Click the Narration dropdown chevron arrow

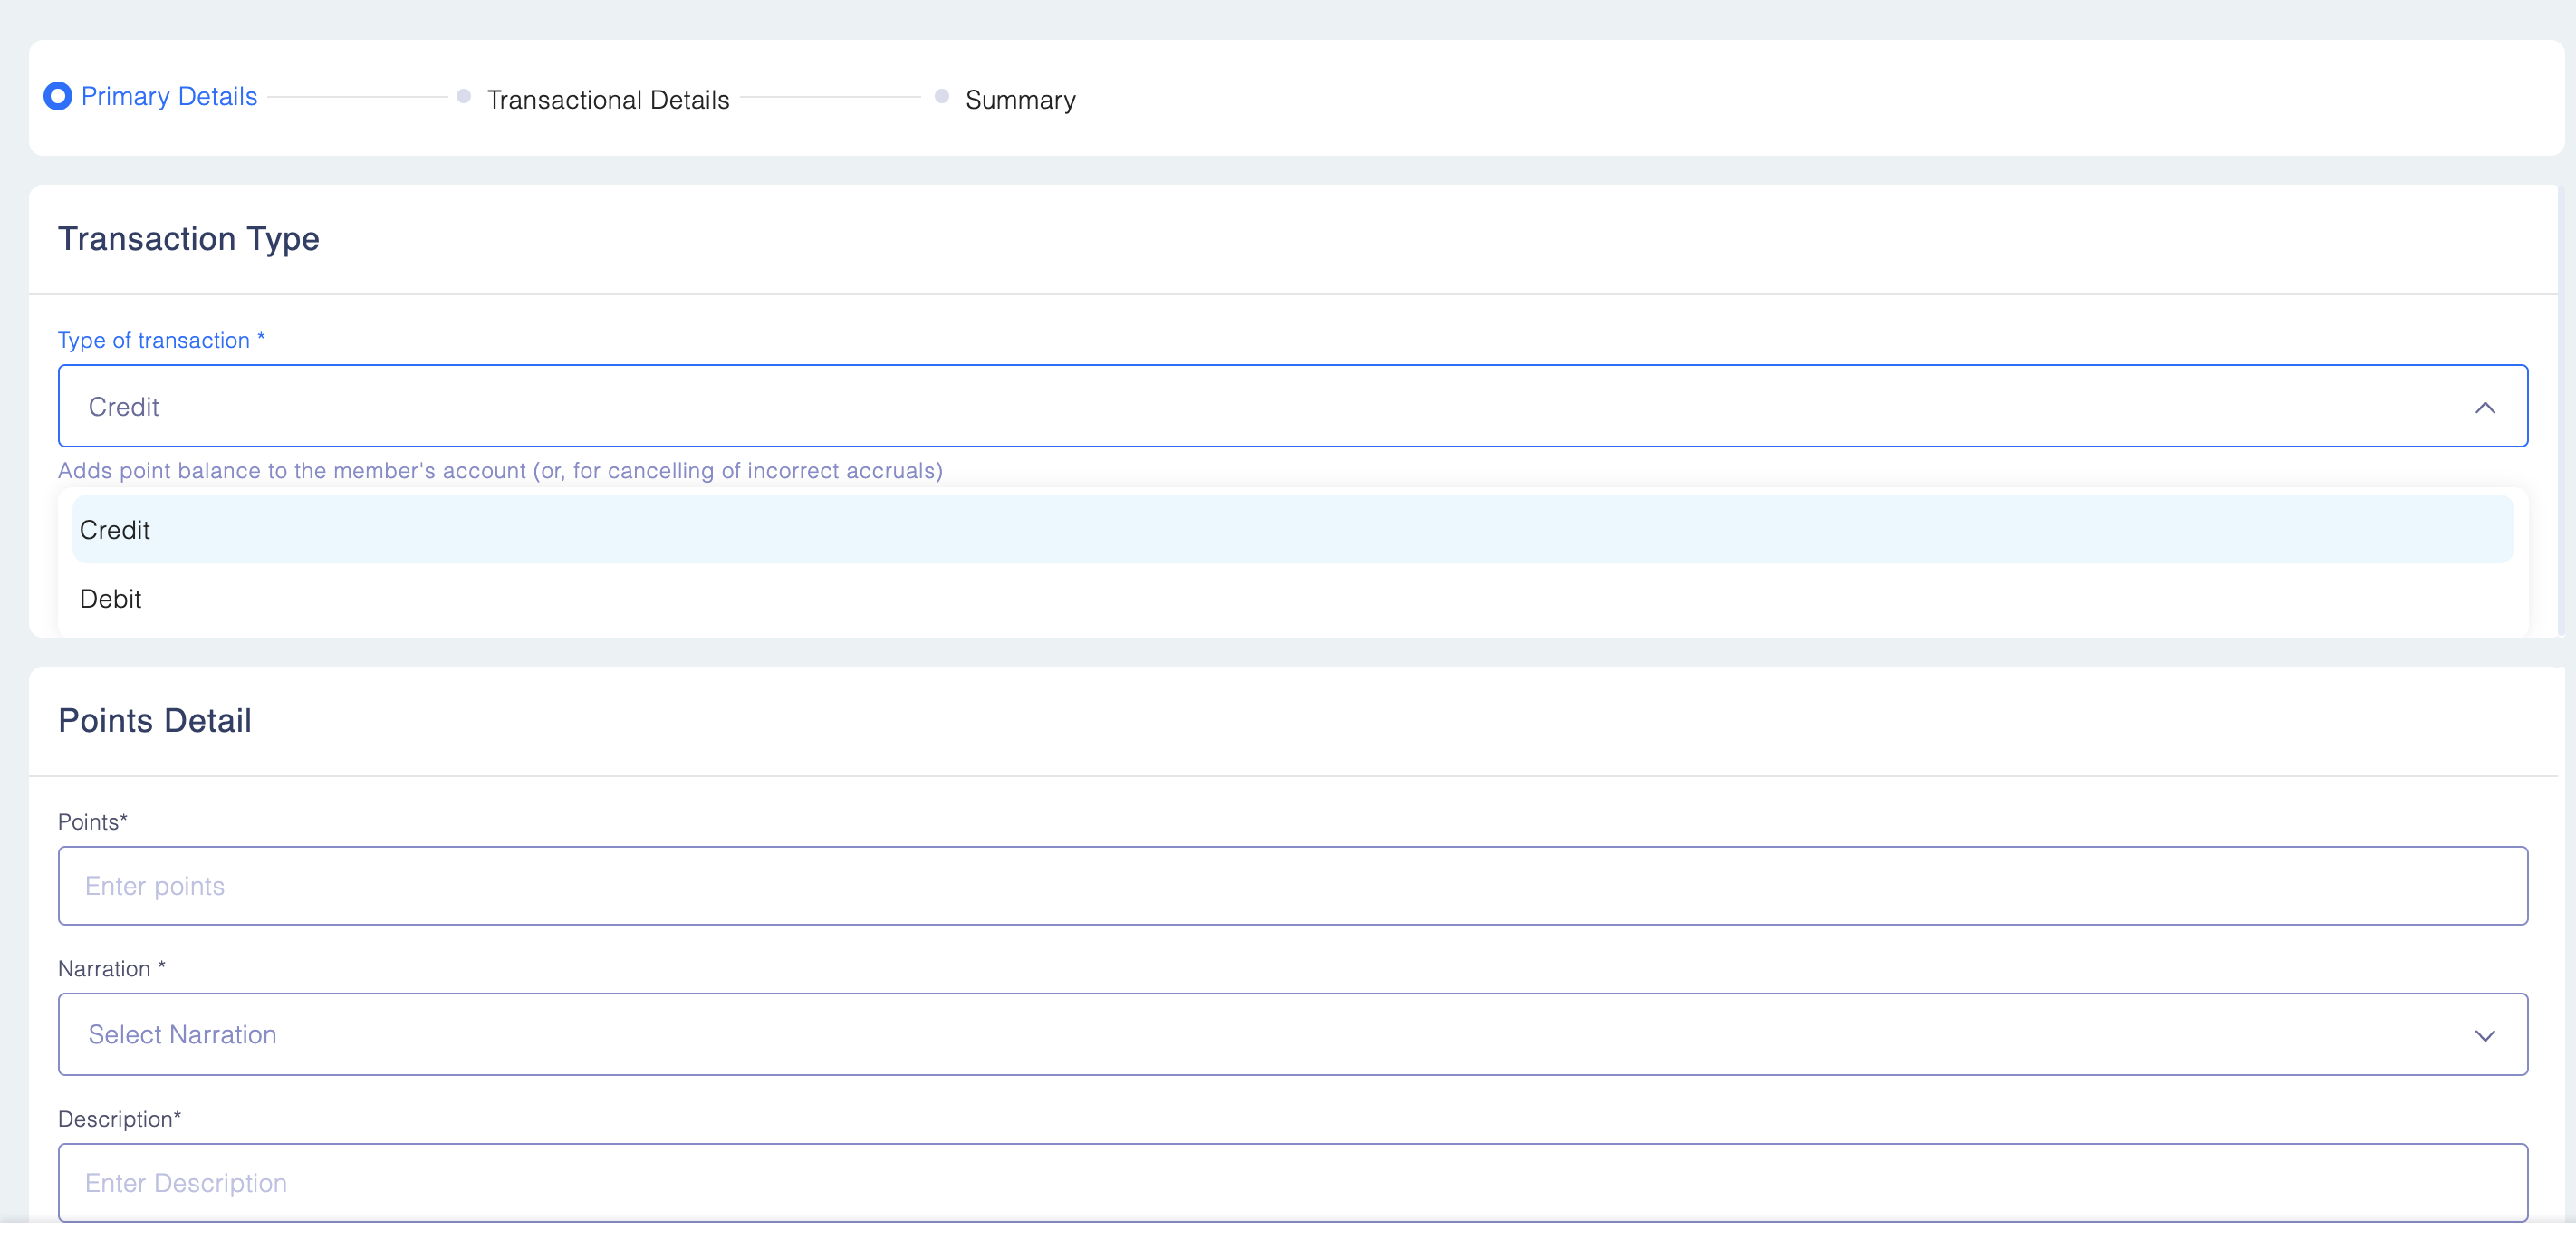coord(2484,1035)
